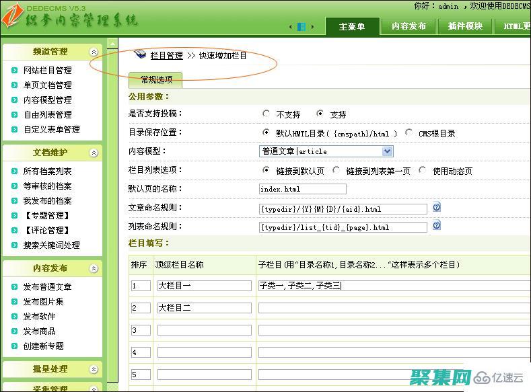Switch to the 内容发布 top tab
This screenshot has width=531, height=392.
click(x=409, y=26)
